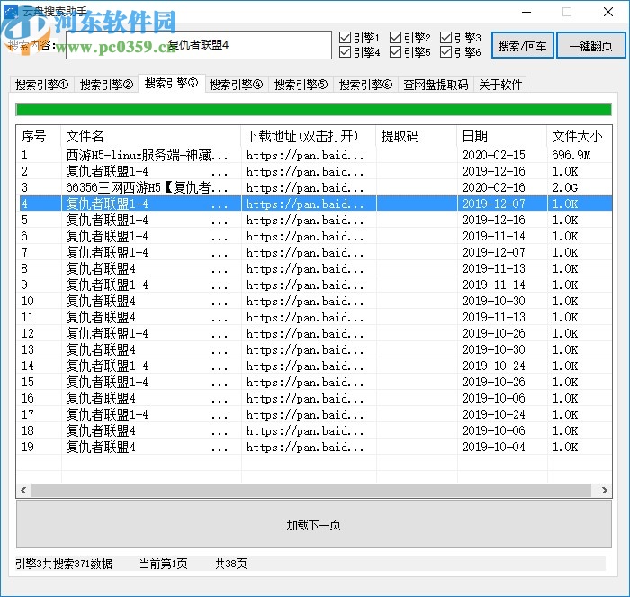Click file size 2.0G in row 3
Image resolution: width=630 pixels, height=597 pixels.
click(x=565, y=187)
